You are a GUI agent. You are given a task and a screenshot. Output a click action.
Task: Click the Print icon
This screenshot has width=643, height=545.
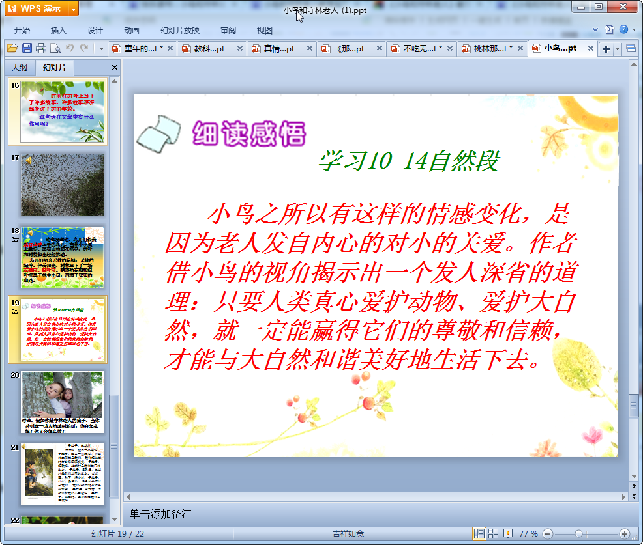pos(41,48)
